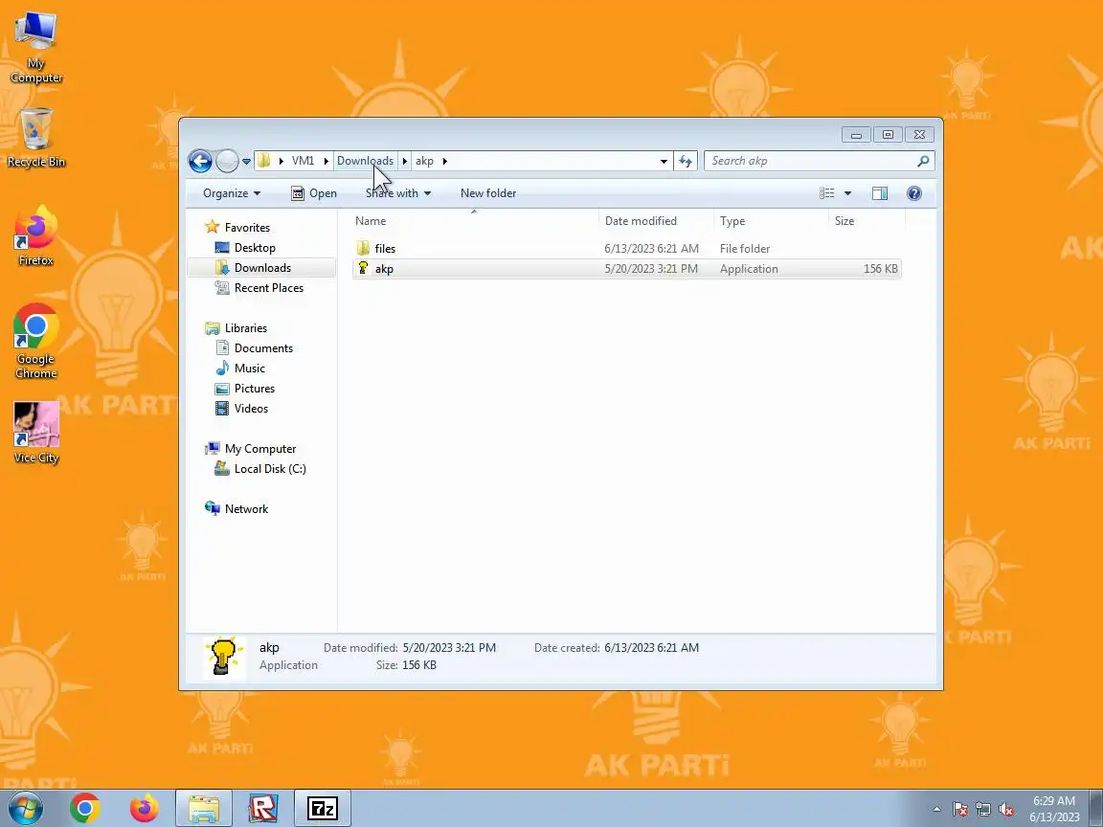This screenshot has width=1103, height=827.
Task: Click the akp breadcrumb segment
Action: pyautogui.click(x=424, y=161)
